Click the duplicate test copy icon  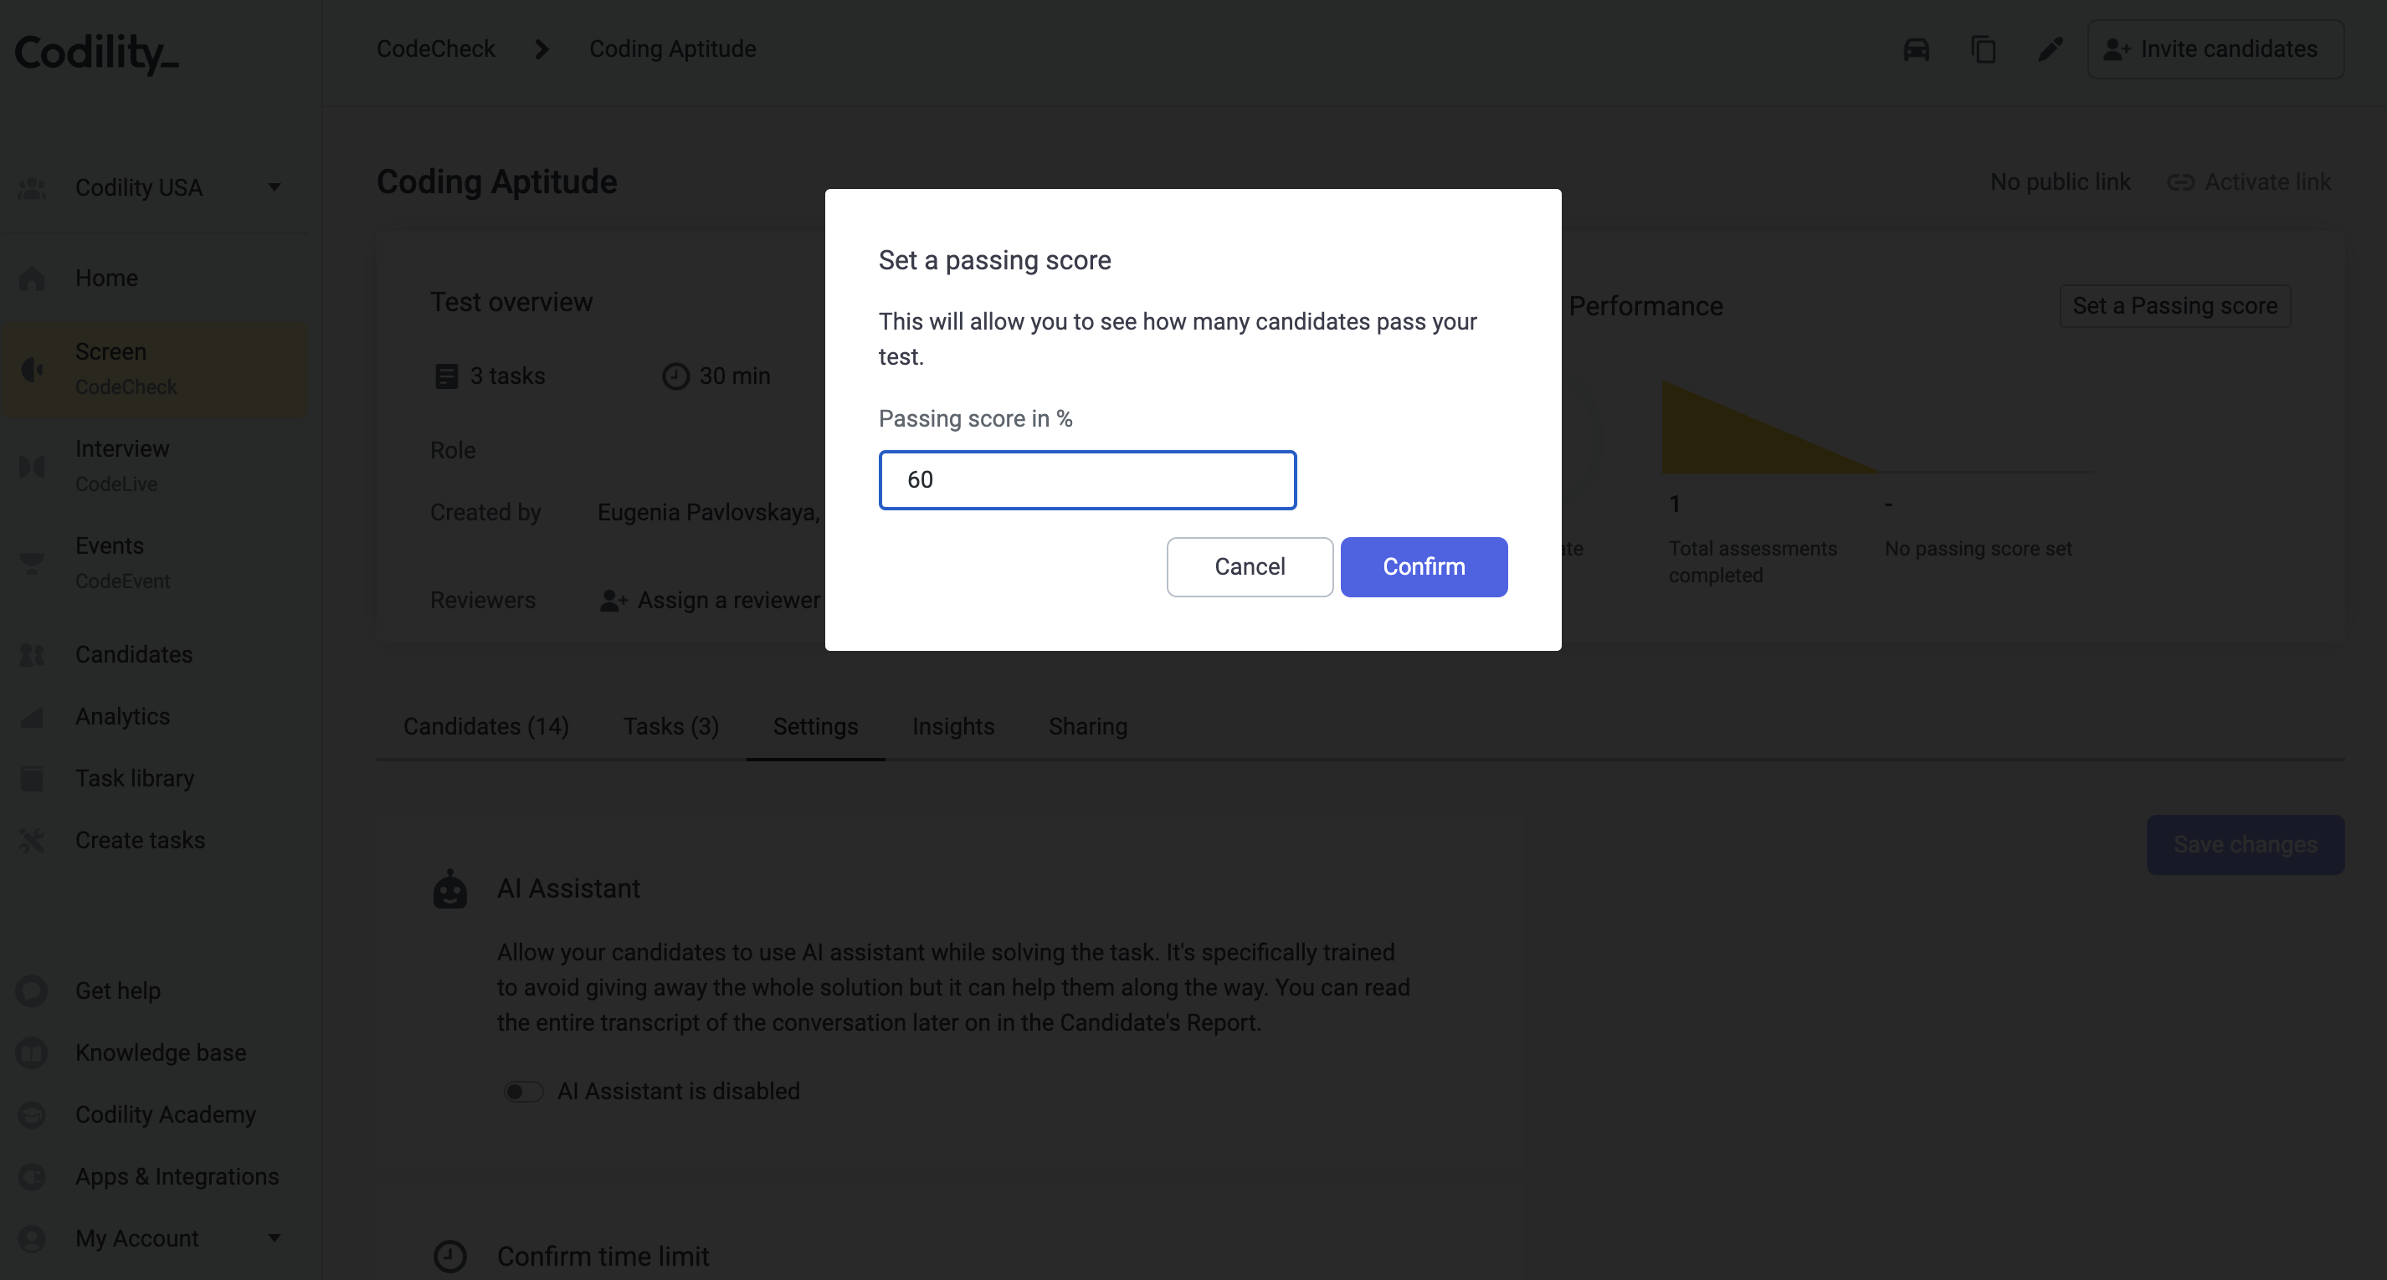pos(1984,49)
